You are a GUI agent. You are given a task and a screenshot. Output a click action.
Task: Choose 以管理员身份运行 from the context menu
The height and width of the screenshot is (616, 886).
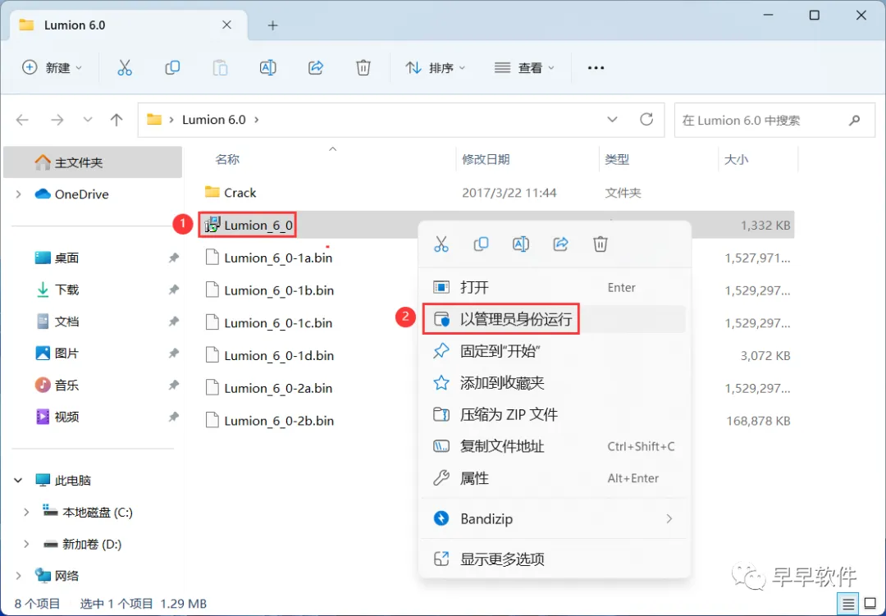555,319
